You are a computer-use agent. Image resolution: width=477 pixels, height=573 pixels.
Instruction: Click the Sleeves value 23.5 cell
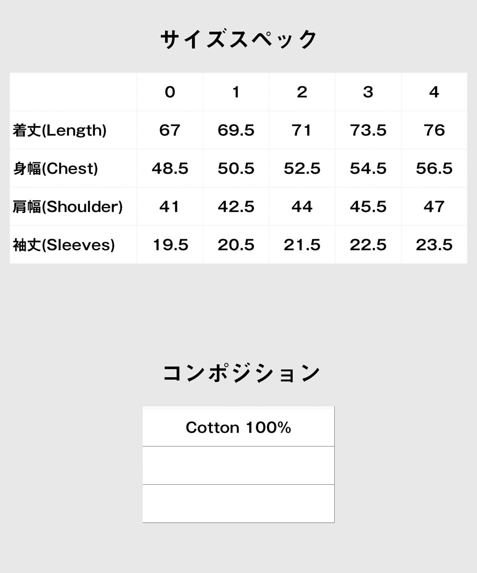point(434,245)
